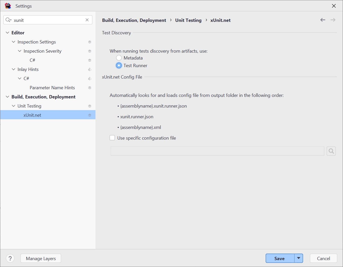The height and width of the screenshot is (267, 343).
Task: Open Build, Execution, Deployment from the breadcrumb
Action: point(134,20)
